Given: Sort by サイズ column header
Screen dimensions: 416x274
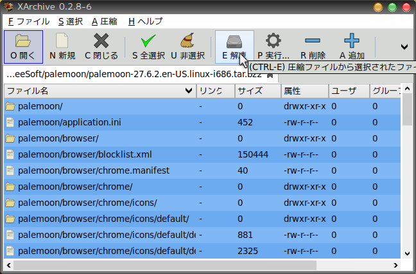Looking at the screenshot, I should point(258,91).
